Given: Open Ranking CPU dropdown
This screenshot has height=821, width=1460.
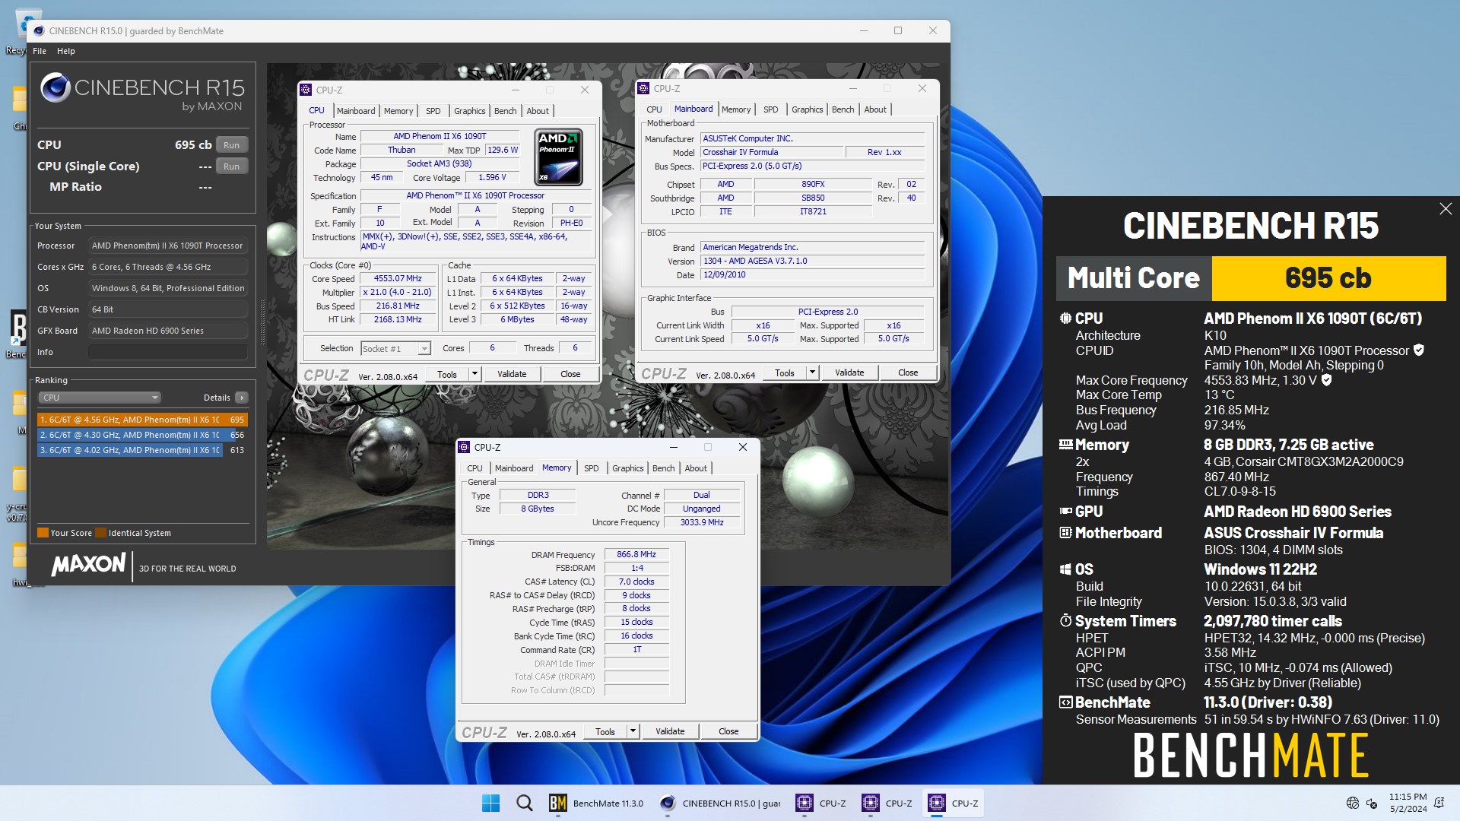Looking at the screenshot, I should [x=100, y=398].
